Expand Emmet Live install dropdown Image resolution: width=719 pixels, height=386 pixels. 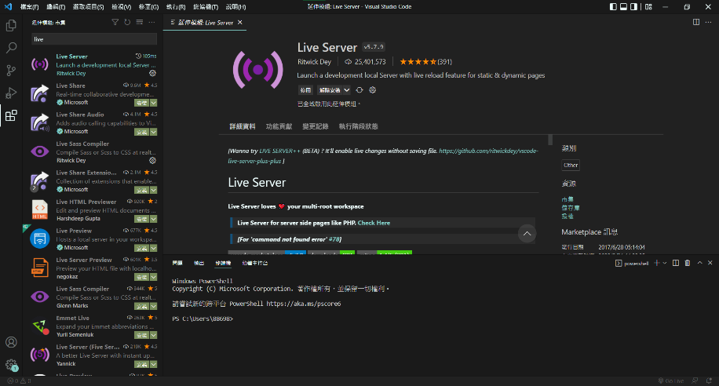154,335
